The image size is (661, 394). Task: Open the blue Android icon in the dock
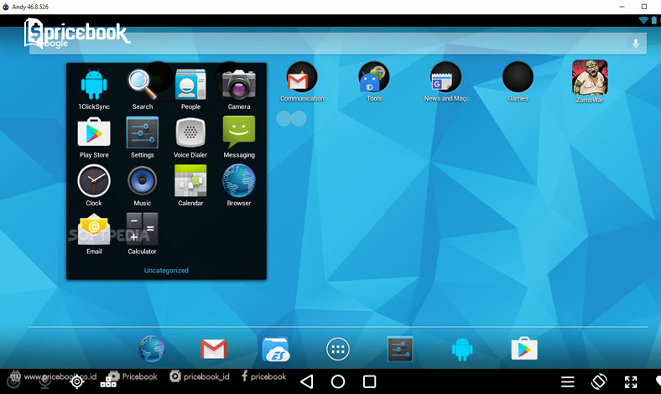click(x=462, y=350)
